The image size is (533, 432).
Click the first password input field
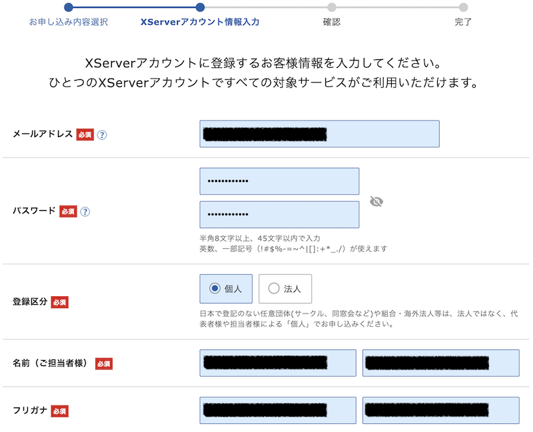[279, 181]
